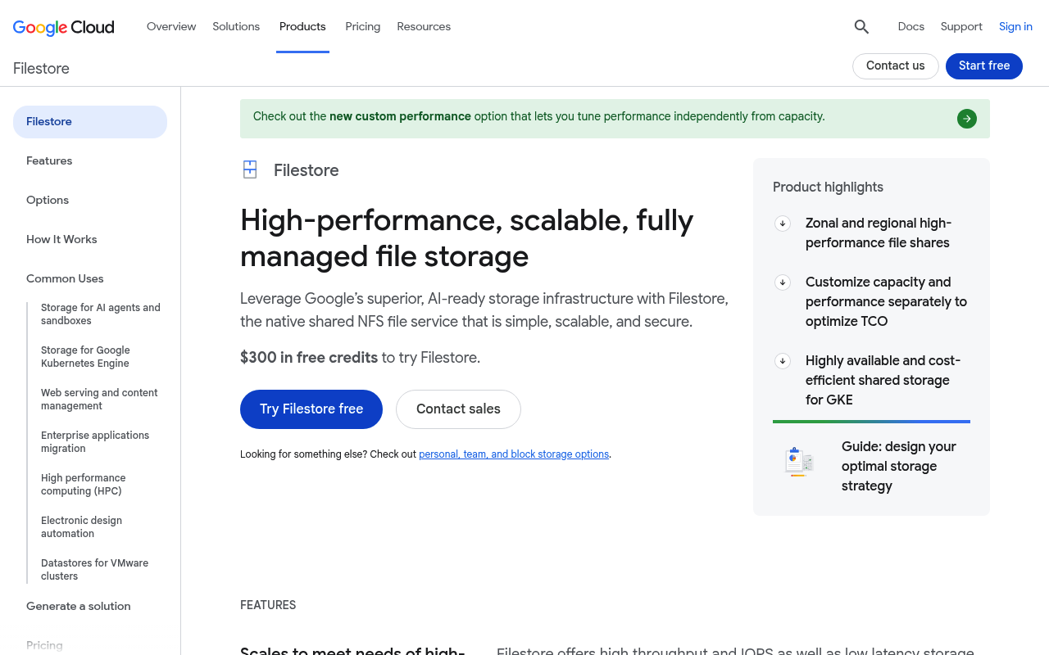This screenshot has width=1049, height=655.
Task: Select Common Uses in the sidebar
Action: (65, 279)
